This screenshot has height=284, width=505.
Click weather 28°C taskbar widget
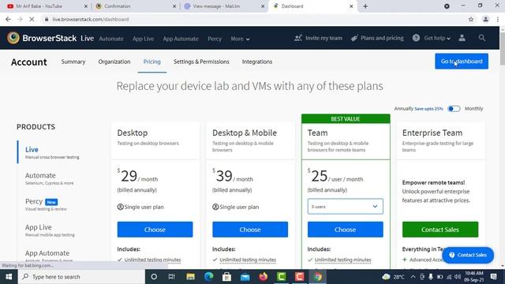(x=393, y=277)
